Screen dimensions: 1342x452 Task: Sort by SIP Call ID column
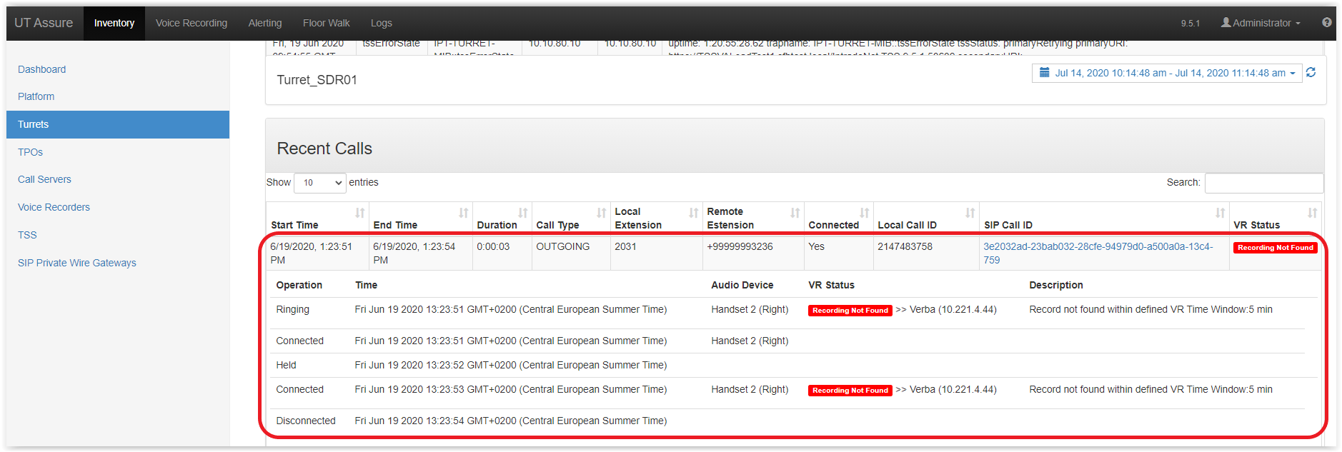click(x=1104, y=218)
